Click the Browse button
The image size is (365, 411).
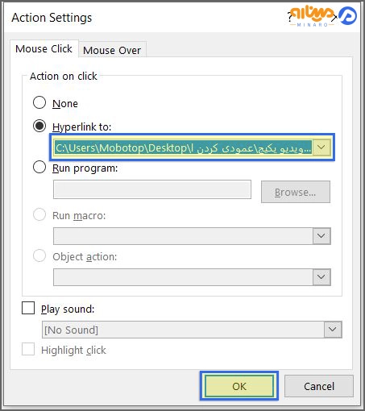[x=296, y=192]
